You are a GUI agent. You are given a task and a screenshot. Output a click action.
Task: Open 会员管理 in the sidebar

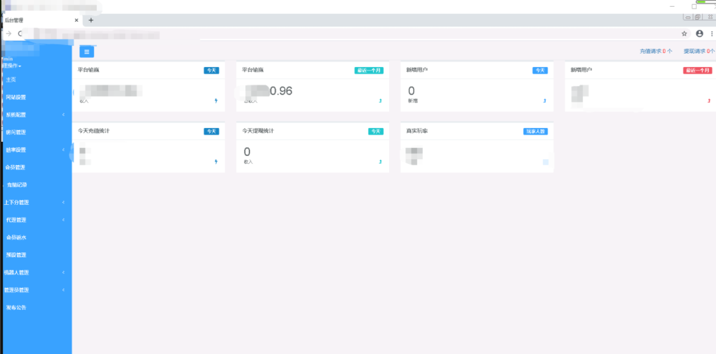pyautogui.click(x=15, y=167)
